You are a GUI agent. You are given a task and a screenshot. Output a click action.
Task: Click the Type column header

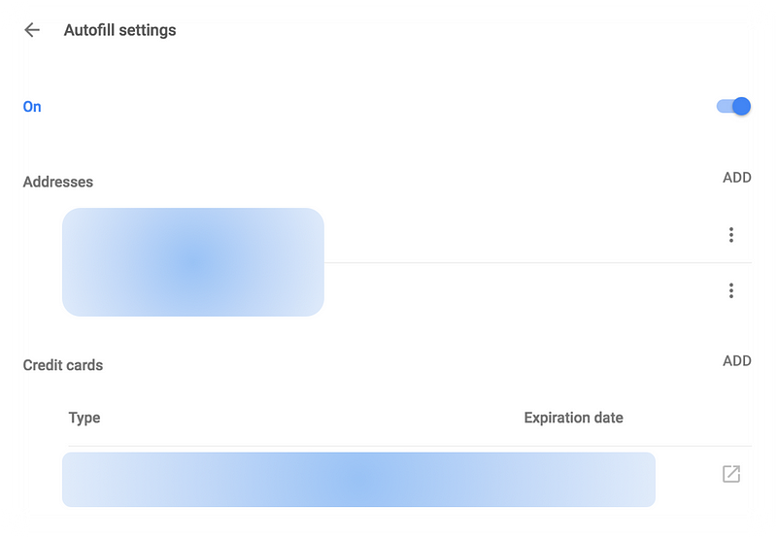[84, 418]
